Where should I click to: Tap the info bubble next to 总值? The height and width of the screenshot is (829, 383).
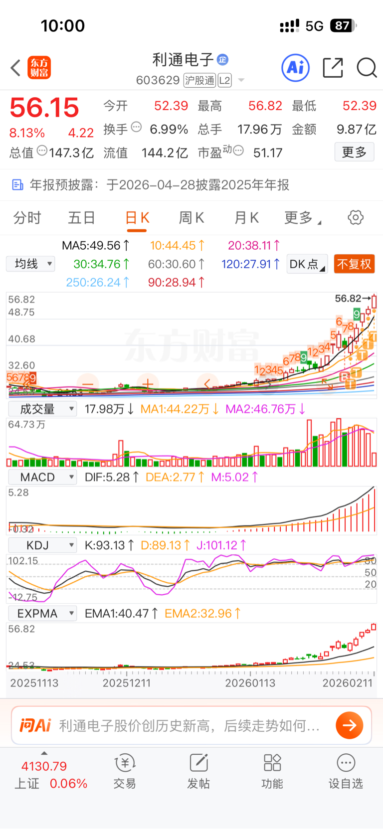coord(42,150)
